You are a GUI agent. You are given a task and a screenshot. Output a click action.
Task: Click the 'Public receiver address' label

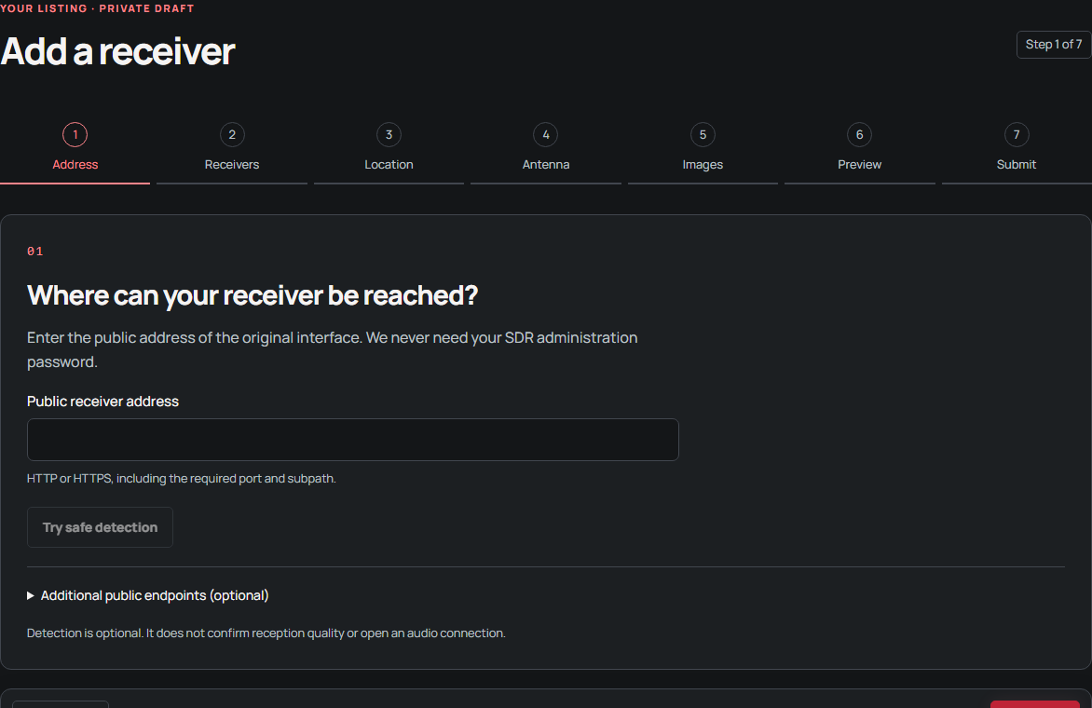[x=102, y=401]
